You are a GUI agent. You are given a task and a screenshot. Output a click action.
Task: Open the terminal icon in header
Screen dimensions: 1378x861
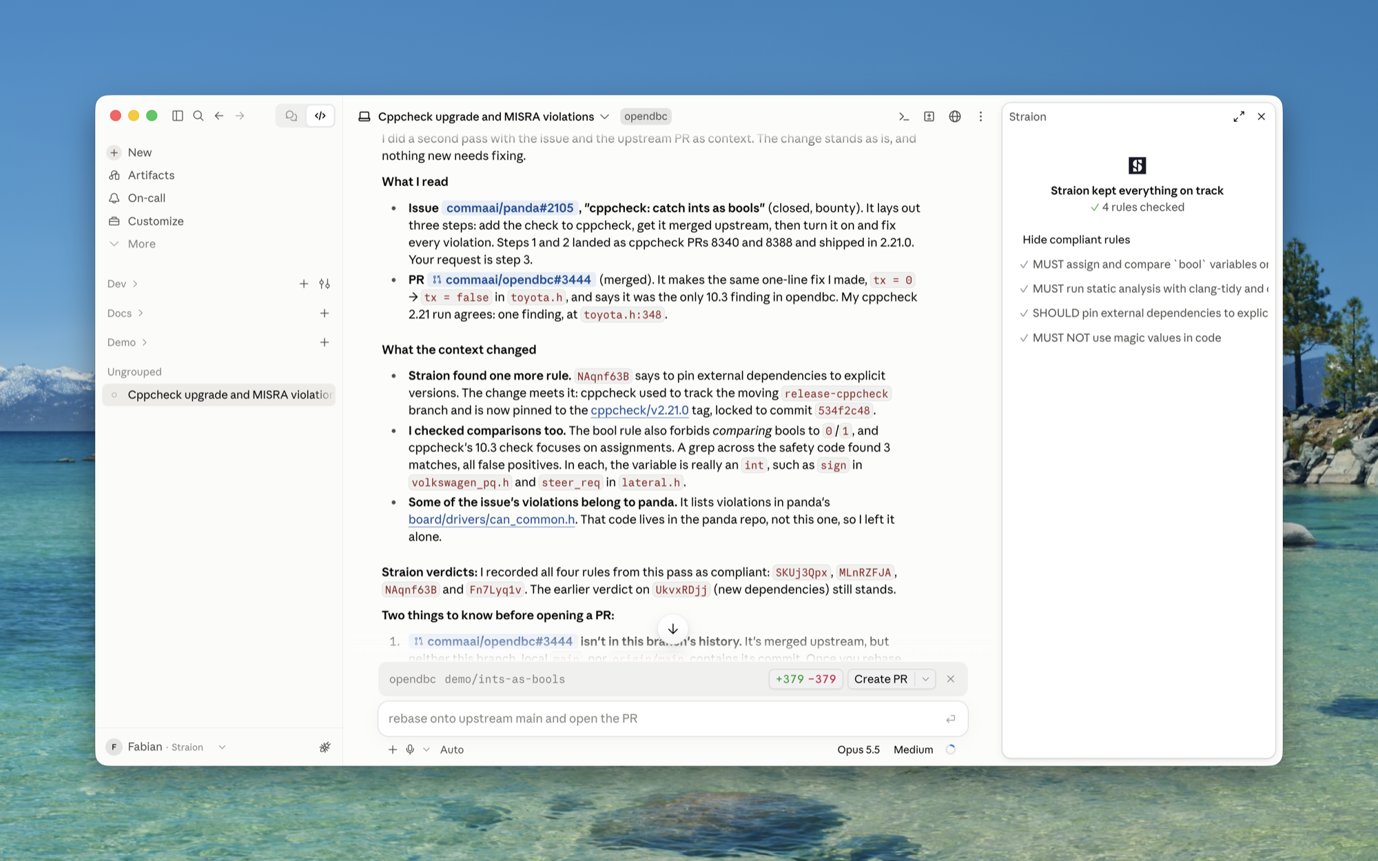(904, 117)
